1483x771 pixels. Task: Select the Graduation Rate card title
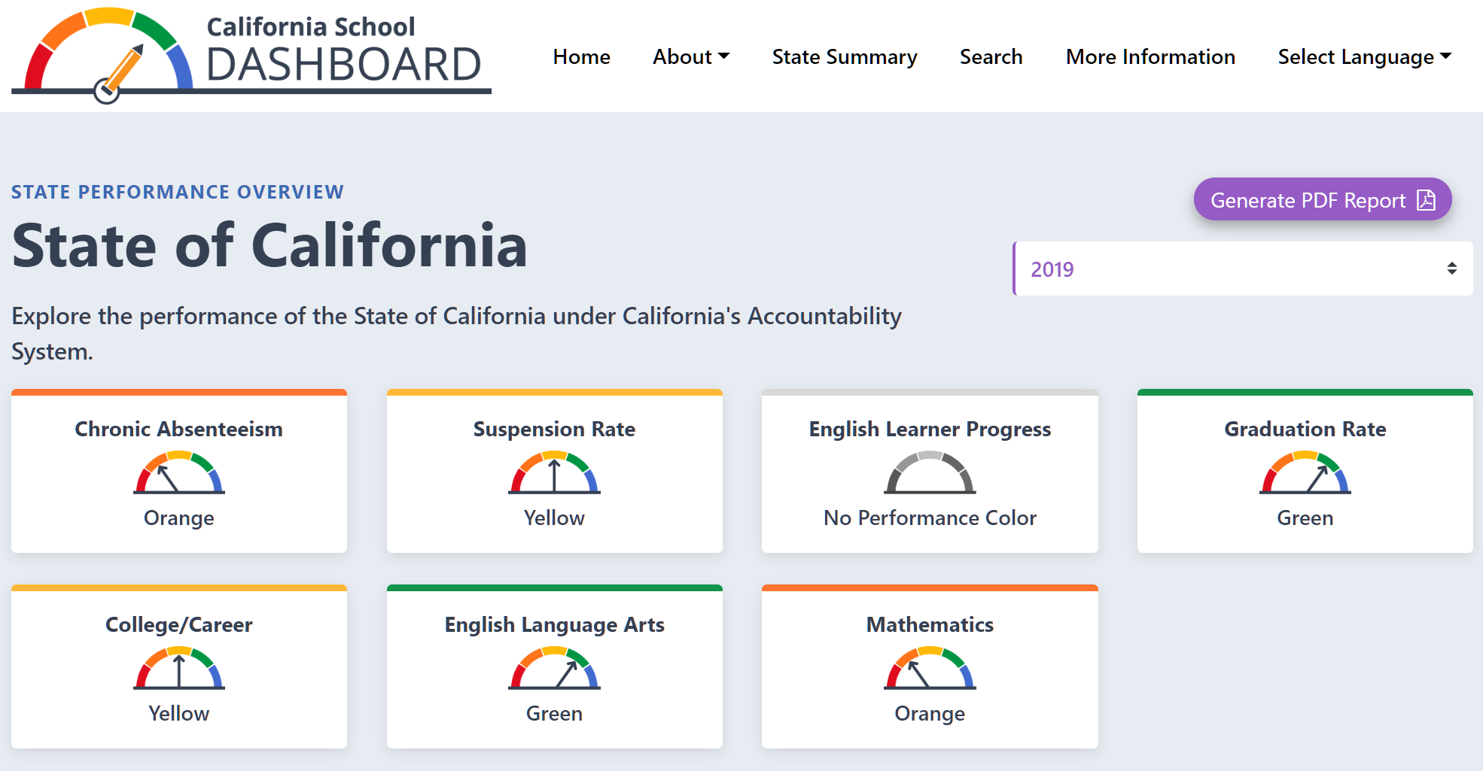[x=1305, y=429]
